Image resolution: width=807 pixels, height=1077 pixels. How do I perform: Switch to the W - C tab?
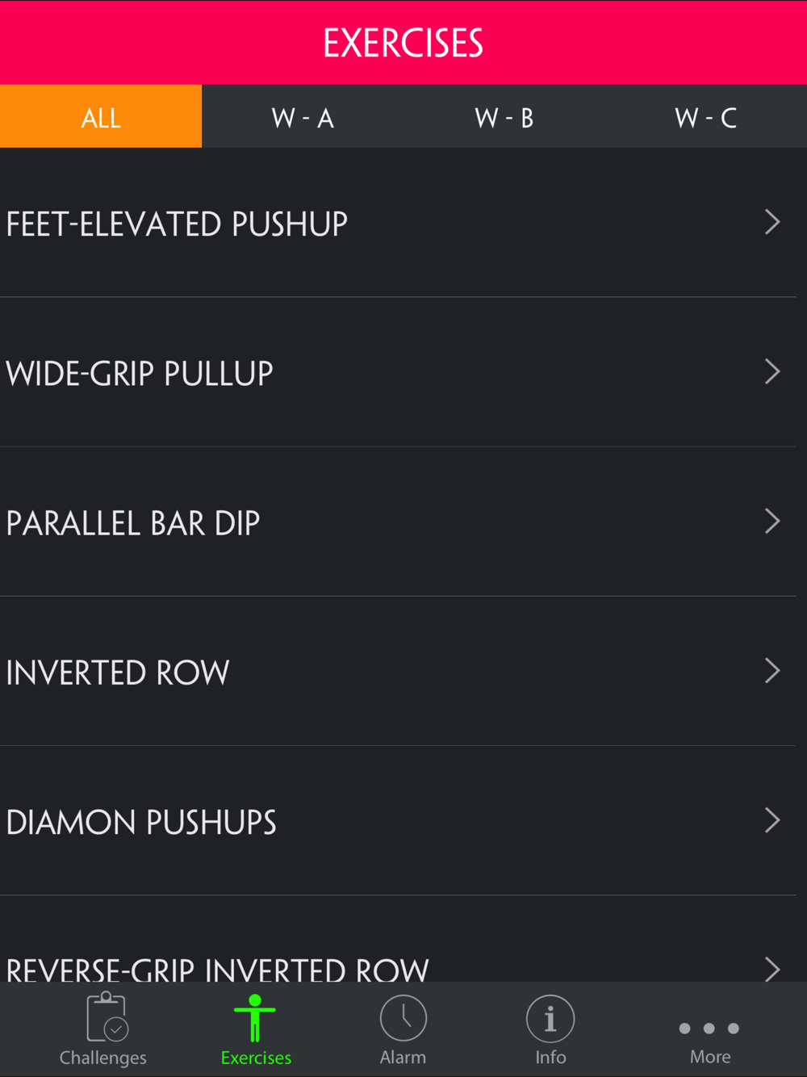(x=706, y=116)
